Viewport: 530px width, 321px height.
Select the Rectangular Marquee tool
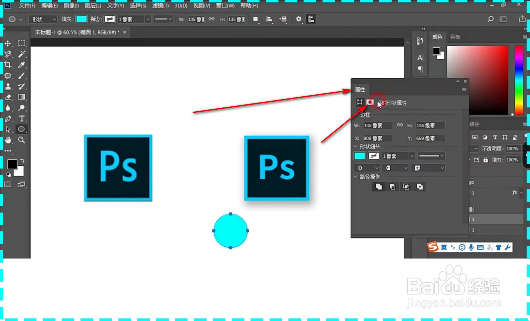click(x=22, y=43)
